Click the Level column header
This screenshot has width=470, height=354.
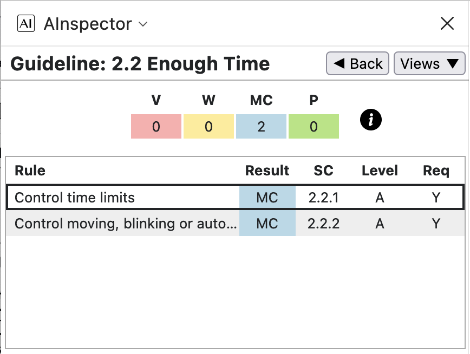(x=380, y=171)
